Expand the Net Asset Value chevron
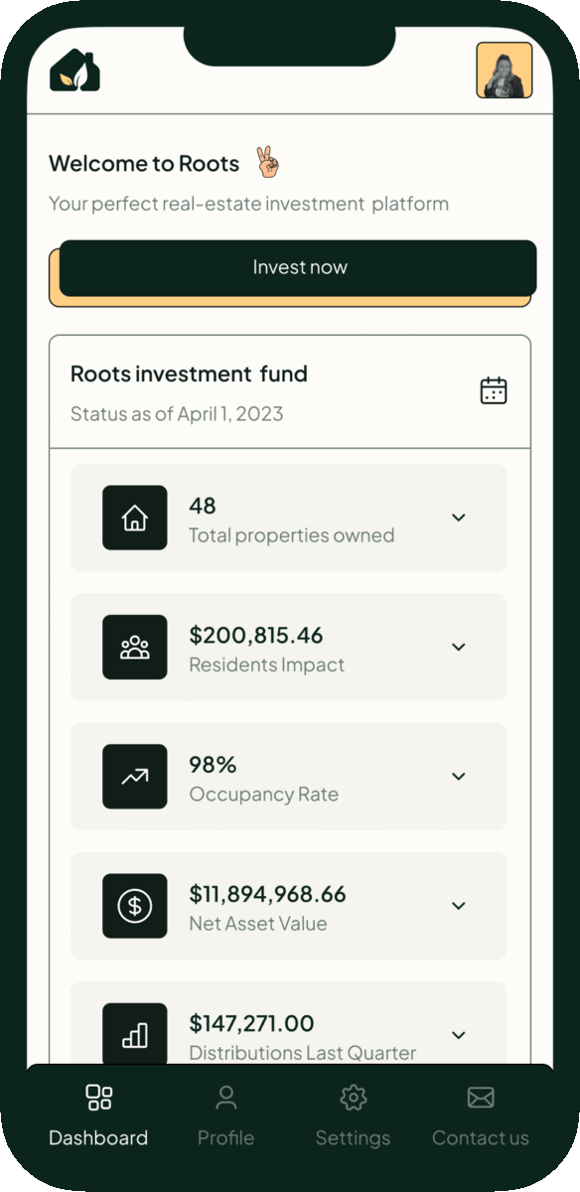Image resolution: width=580 pixels, height=1192 pixels. pos(459,905)
